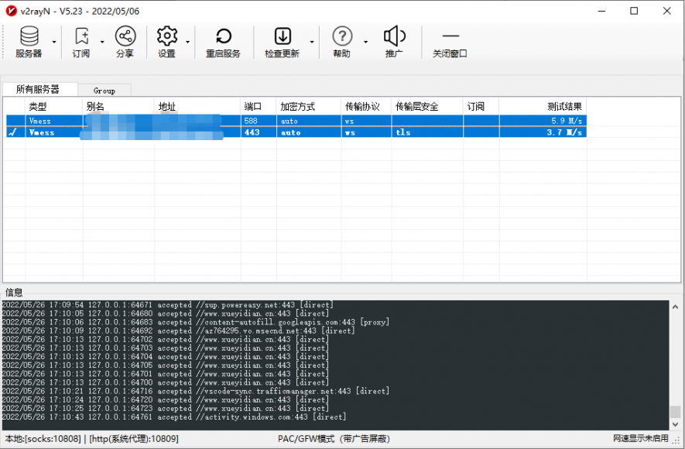Click the PAC/GFW模式 status bar text

[334, 438]
